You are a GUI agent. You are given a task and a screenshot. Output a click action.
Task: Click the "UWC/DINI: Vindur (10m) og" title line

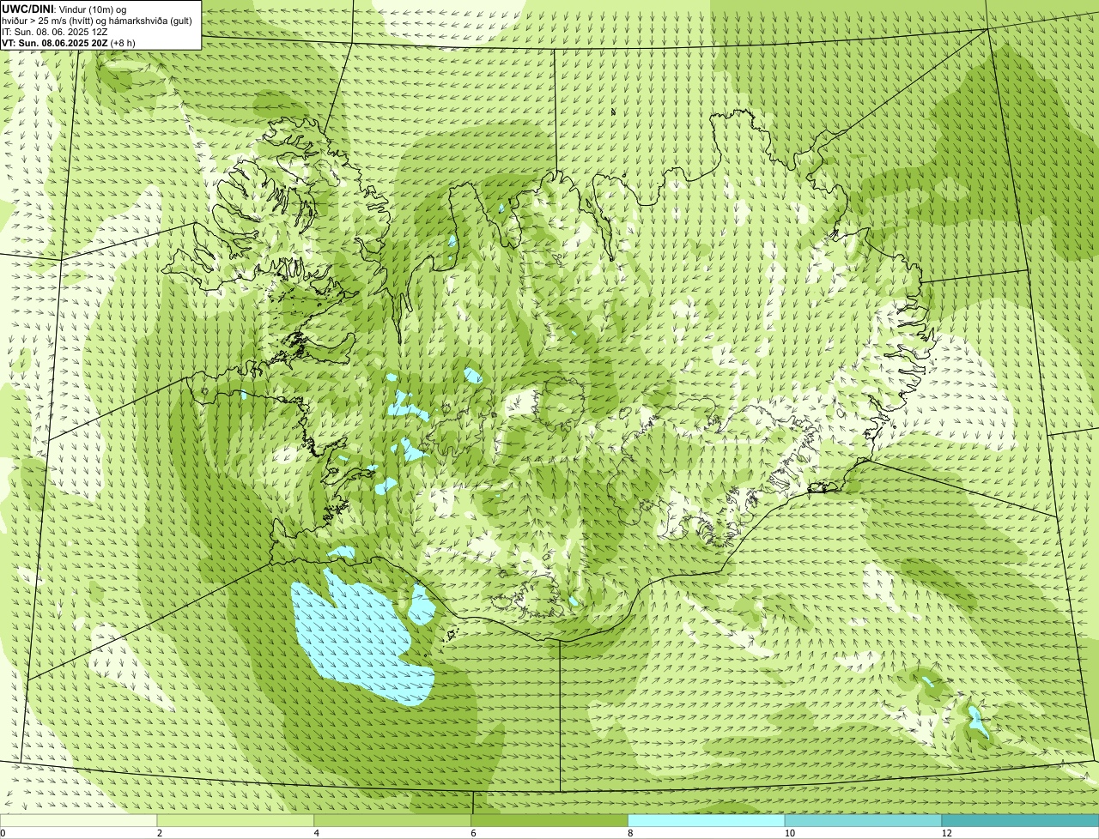64,9
